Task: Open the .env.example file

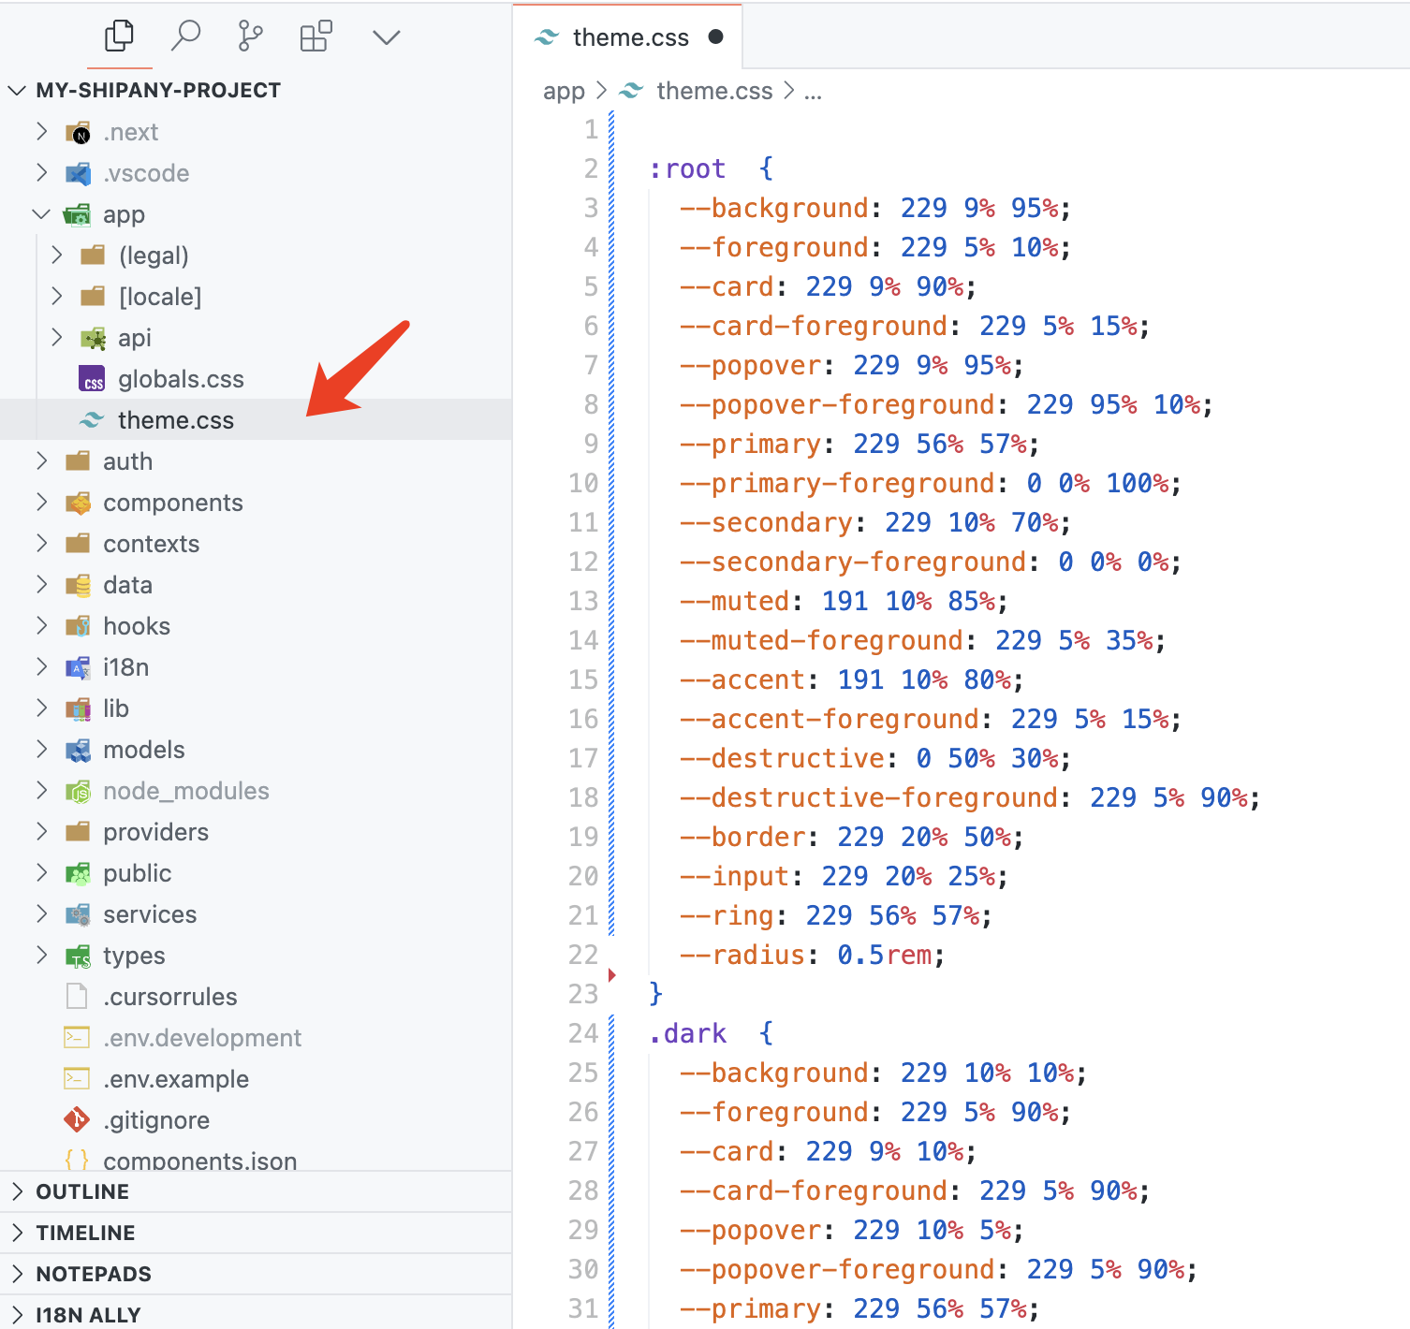Action: point(256,1079)
